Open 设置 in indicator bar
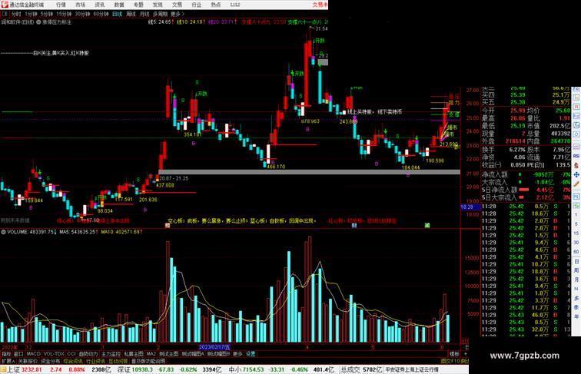Image resolution: width=581 pixels, height=374 pixels. tap(251, 354)
